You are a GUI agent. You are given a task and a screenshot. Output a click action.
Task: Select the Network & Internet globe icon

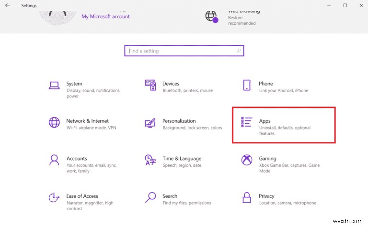tap(54, 123)
